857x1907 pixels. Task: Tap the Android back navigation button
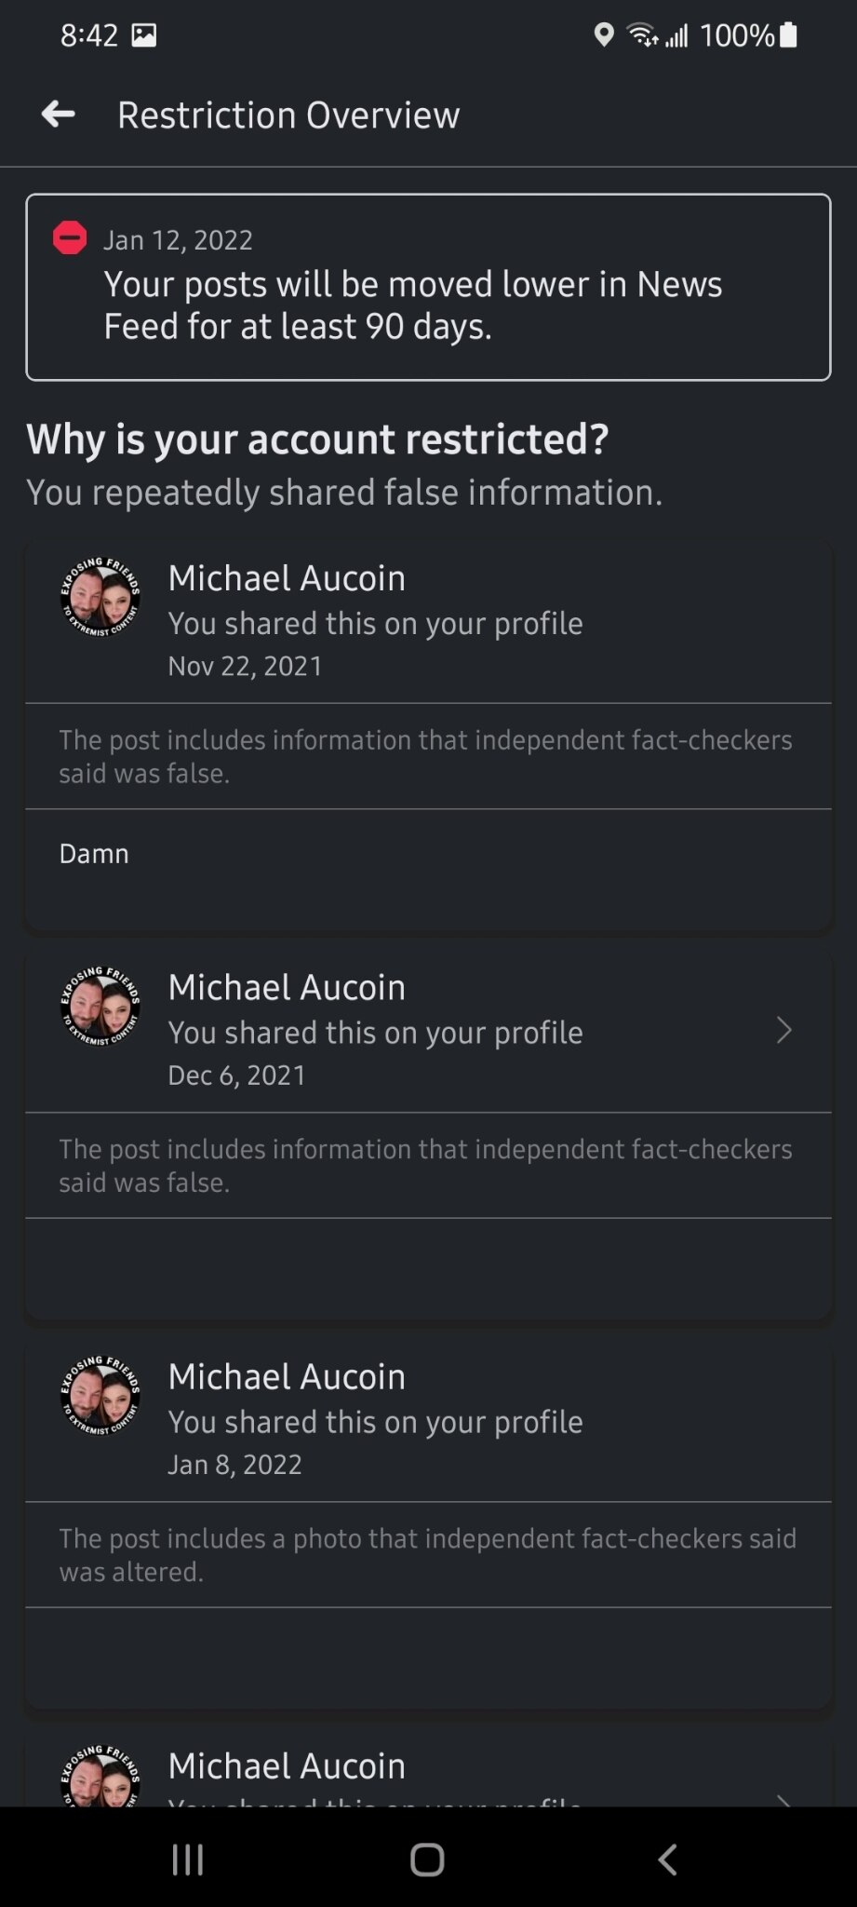coord(667,1860)
